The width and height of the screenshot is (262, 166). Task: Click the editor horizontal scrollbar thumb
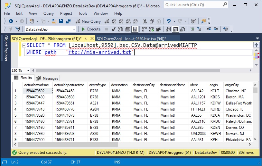(x=128, y=71)
